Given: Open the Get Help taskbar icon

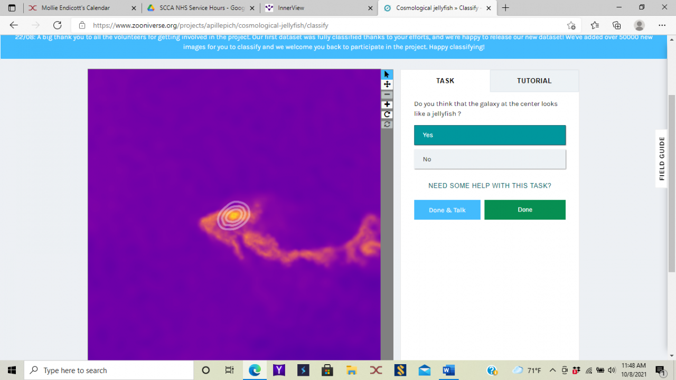Looking at the screenshot, I should tap(492, 370).
